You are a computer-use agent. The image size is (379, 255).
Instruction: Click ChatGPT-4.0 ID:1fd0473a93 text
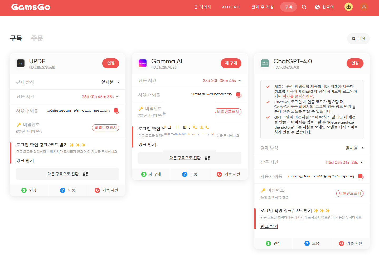286,67
